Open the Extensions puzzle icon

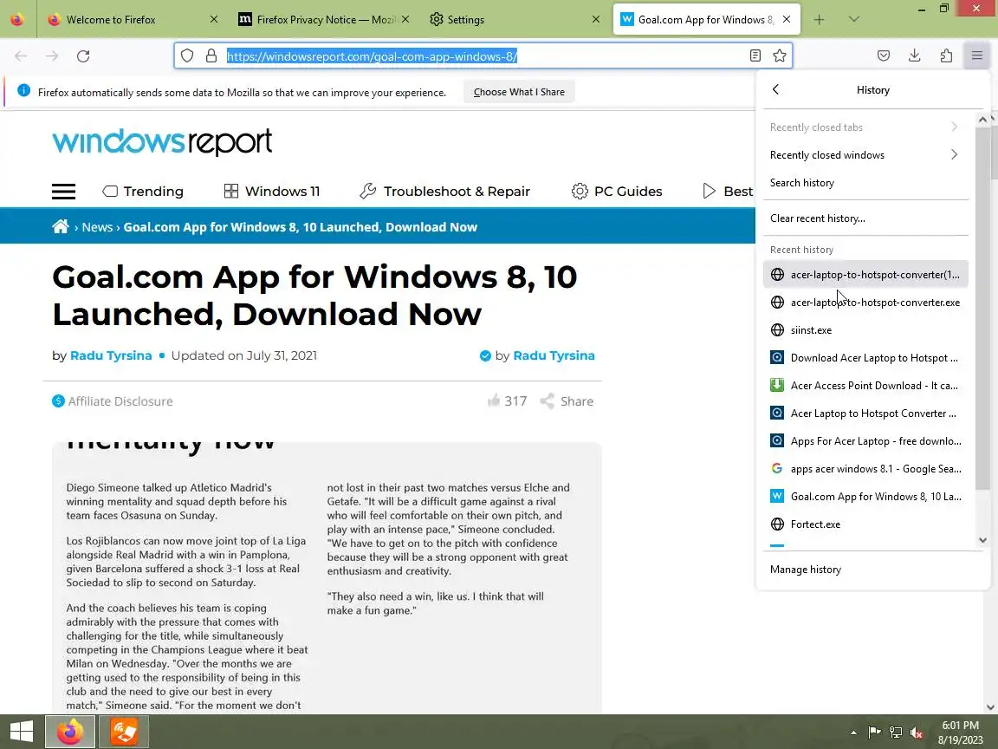click(946, 56)
